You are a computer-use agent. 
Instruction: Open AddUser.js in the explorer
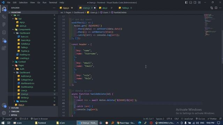pyautogui.click(x=26, y=76)
